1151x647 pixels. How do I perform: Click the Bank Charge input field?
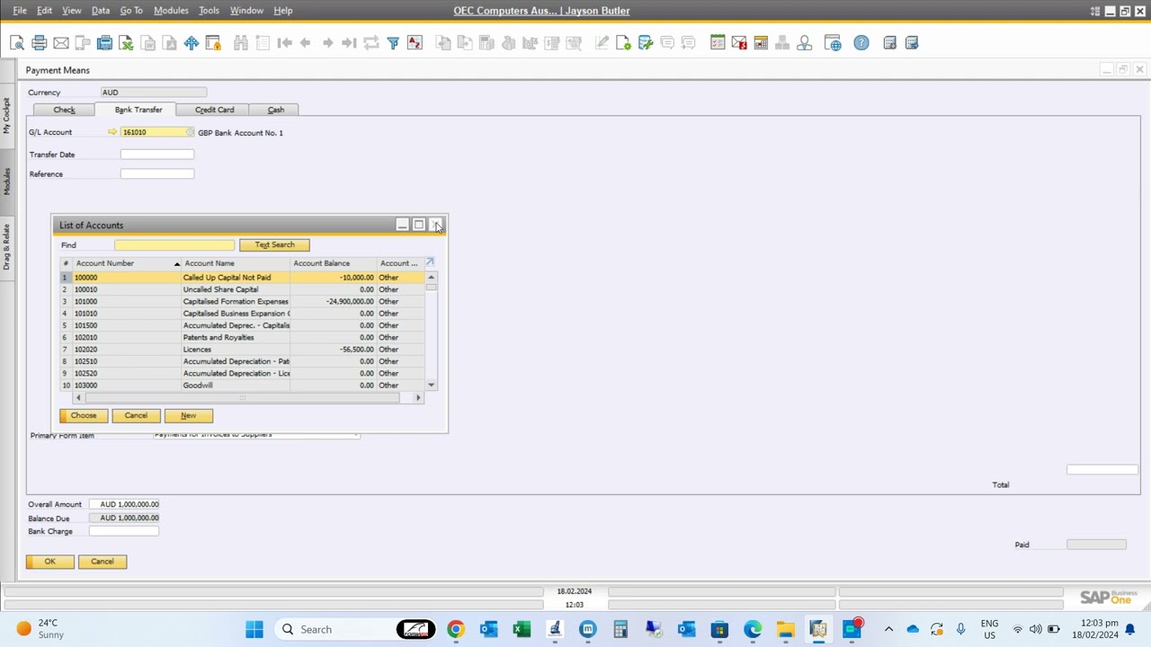[x=123, y=531]
